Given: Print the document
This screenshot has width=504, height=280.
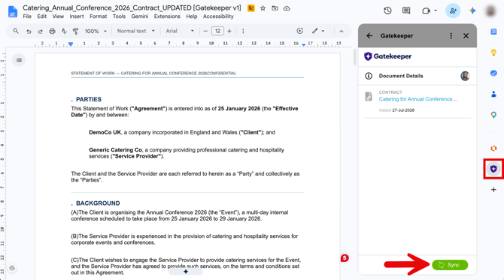Looking at the screenshot, I should 52,31.
